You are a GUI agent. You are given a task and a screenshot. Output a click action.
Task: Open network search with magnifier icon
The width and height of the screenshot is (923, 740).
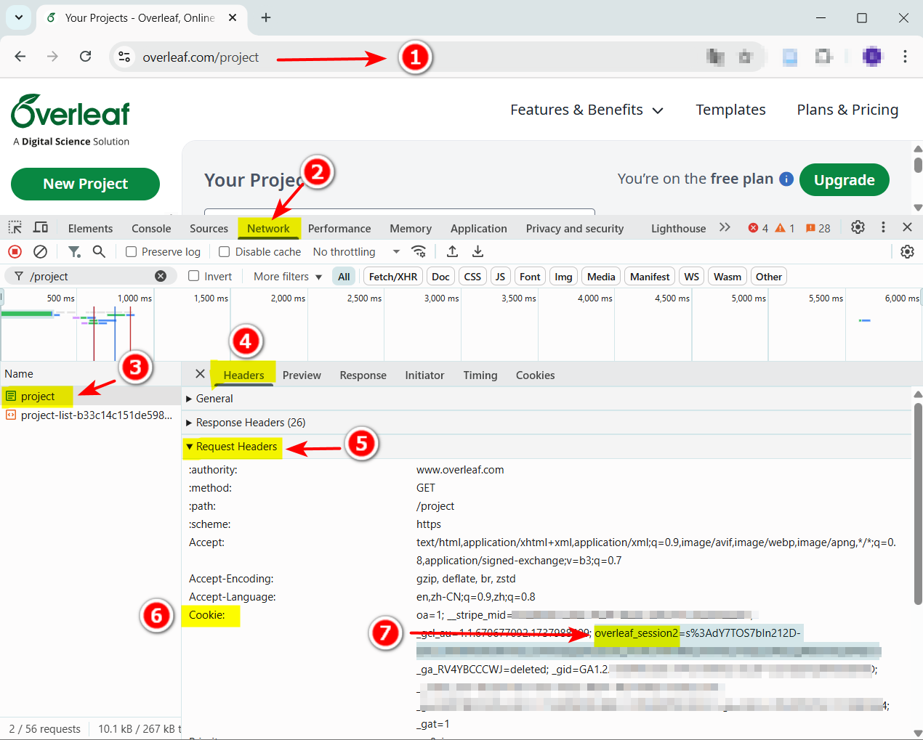pyautogui.click(x=99, y=251)
